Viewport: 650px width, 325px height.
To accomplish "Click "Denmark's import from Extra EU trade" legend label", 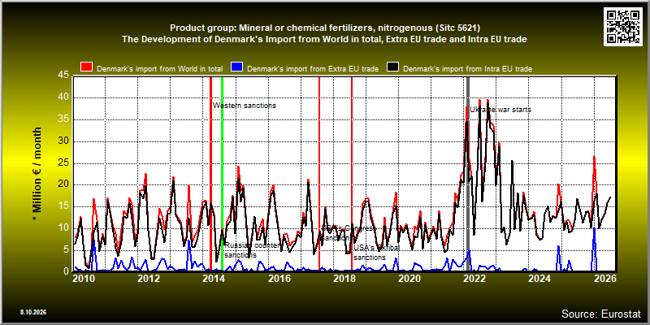I will tap(313, 69).
